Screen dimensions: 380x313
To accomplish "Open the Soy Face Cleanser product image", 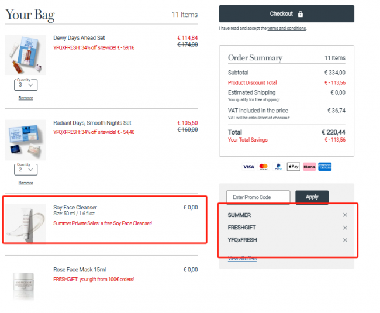I will click(x=26, y=223).
